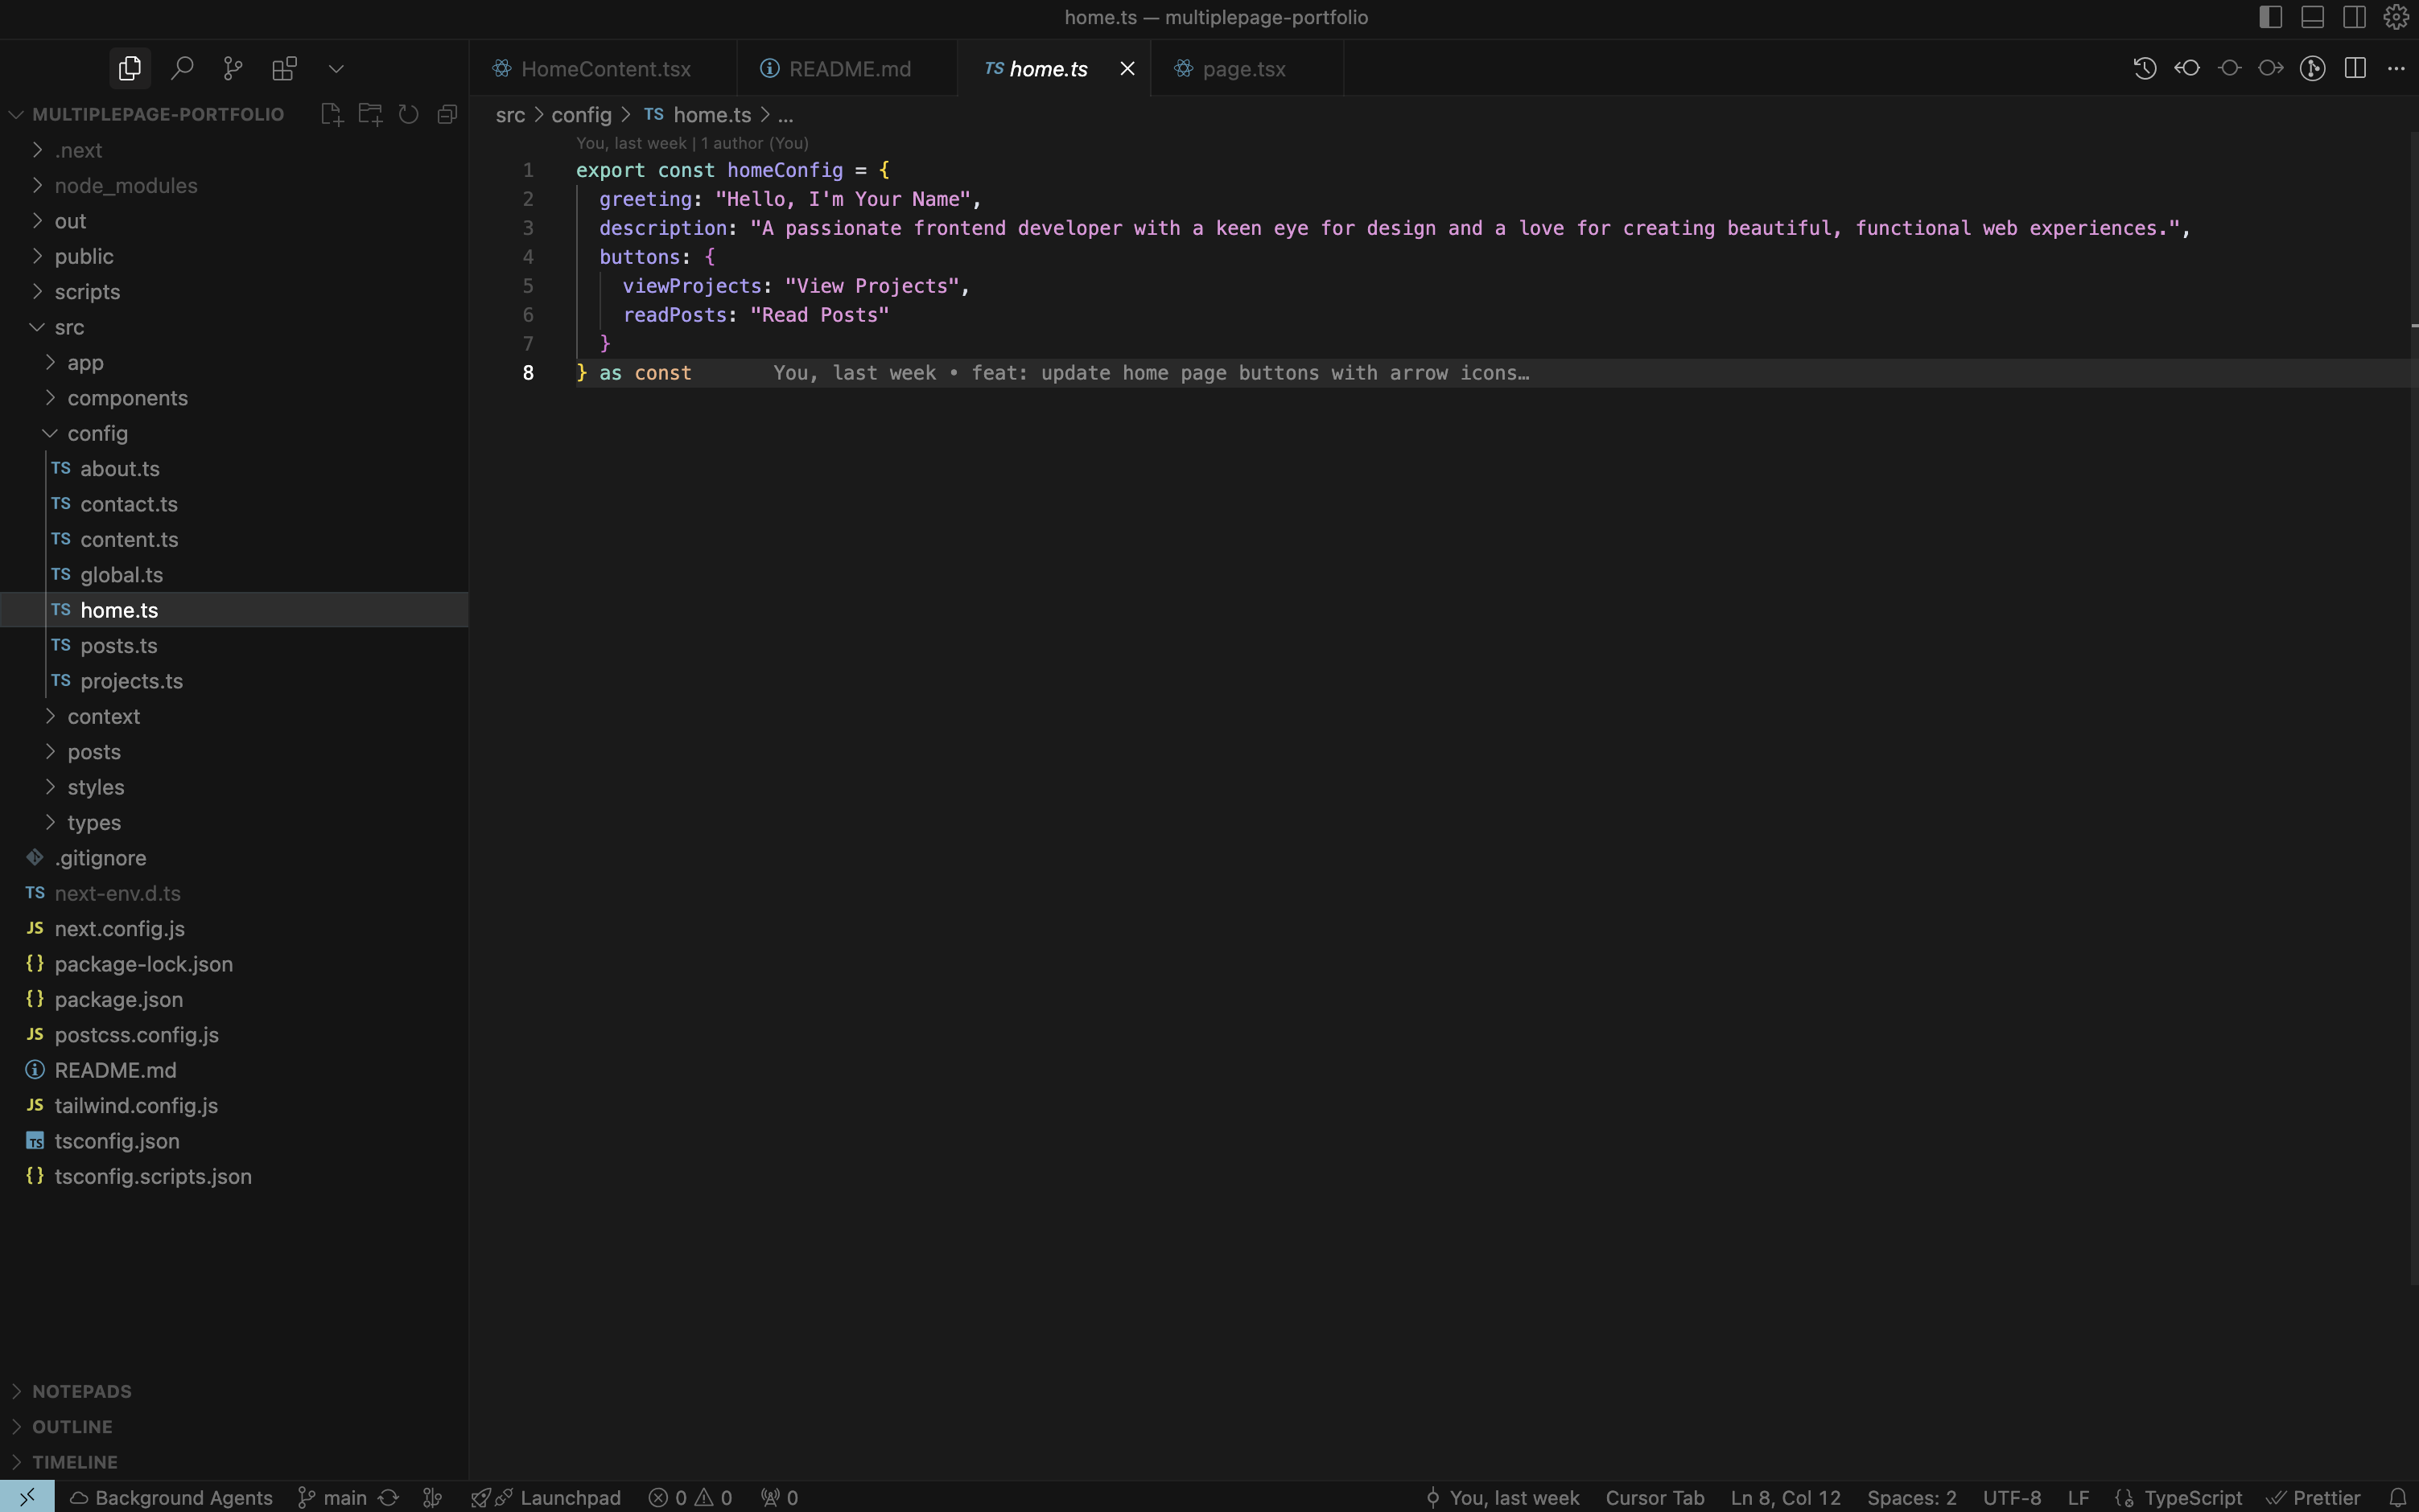Screen dimensions: 2419x1512
Task: Open the Extensions view icon
Action: point(284,68)
